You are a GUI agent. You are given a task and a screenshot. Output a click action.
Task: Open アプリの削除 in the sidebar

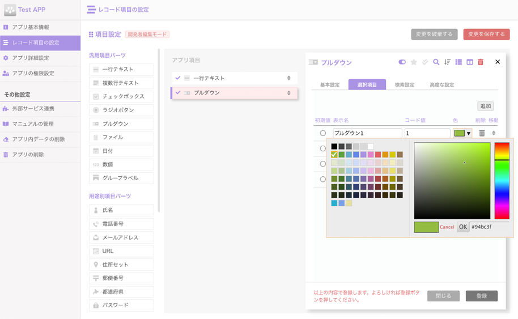[x=40, y=155]
